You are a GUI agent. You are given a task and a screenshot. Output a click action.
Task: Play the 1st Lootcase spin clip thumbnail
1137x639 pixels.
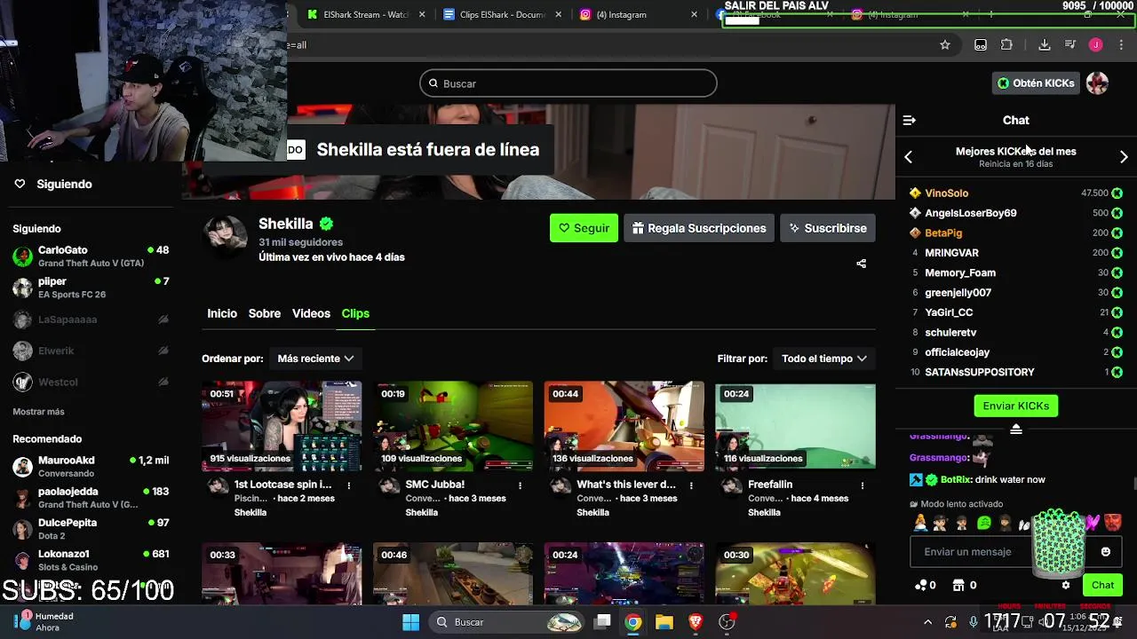tap(282, 426)
